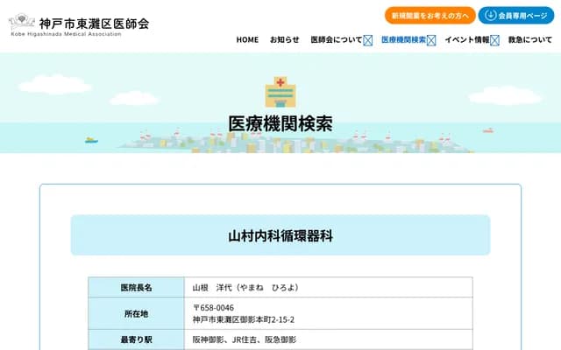This screenshot has width=561, height=350.
Task: Open the 新規開業をお考えの方へ page
Action: [430, 16]
